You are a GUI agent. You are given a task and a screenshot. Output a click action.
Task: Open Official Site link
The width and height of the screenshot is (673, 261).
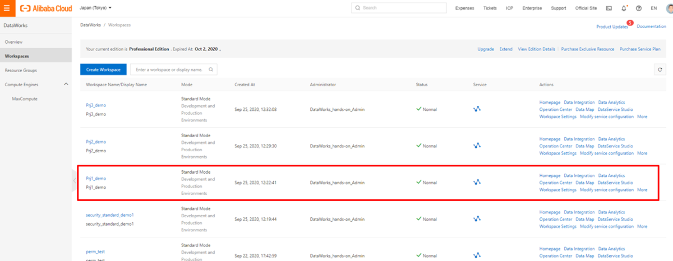tap(587, 8)
